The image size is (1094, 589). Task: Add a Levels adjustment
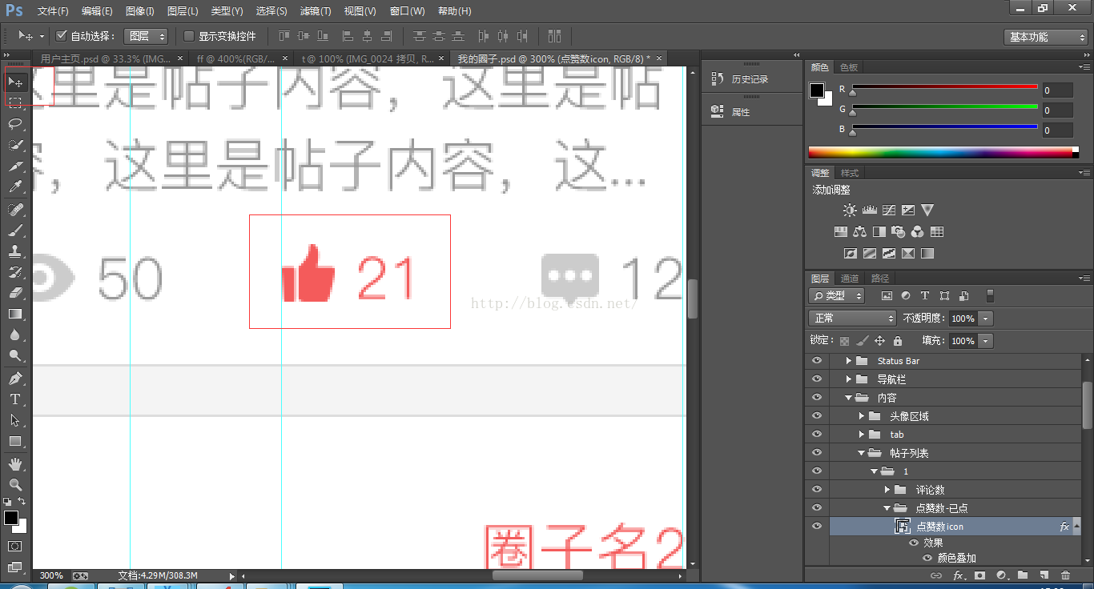(x=870, y=210)
